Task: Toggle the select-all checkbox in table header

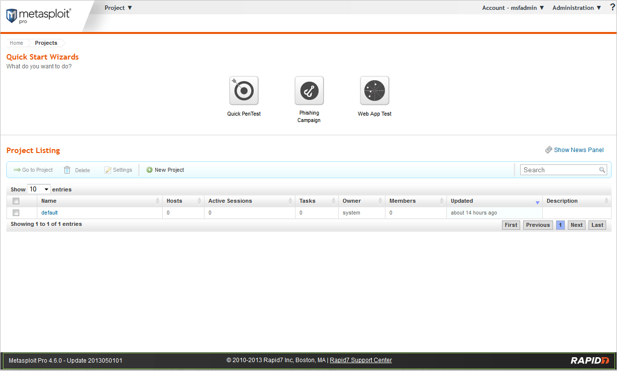Action: (x=16, y=201)
